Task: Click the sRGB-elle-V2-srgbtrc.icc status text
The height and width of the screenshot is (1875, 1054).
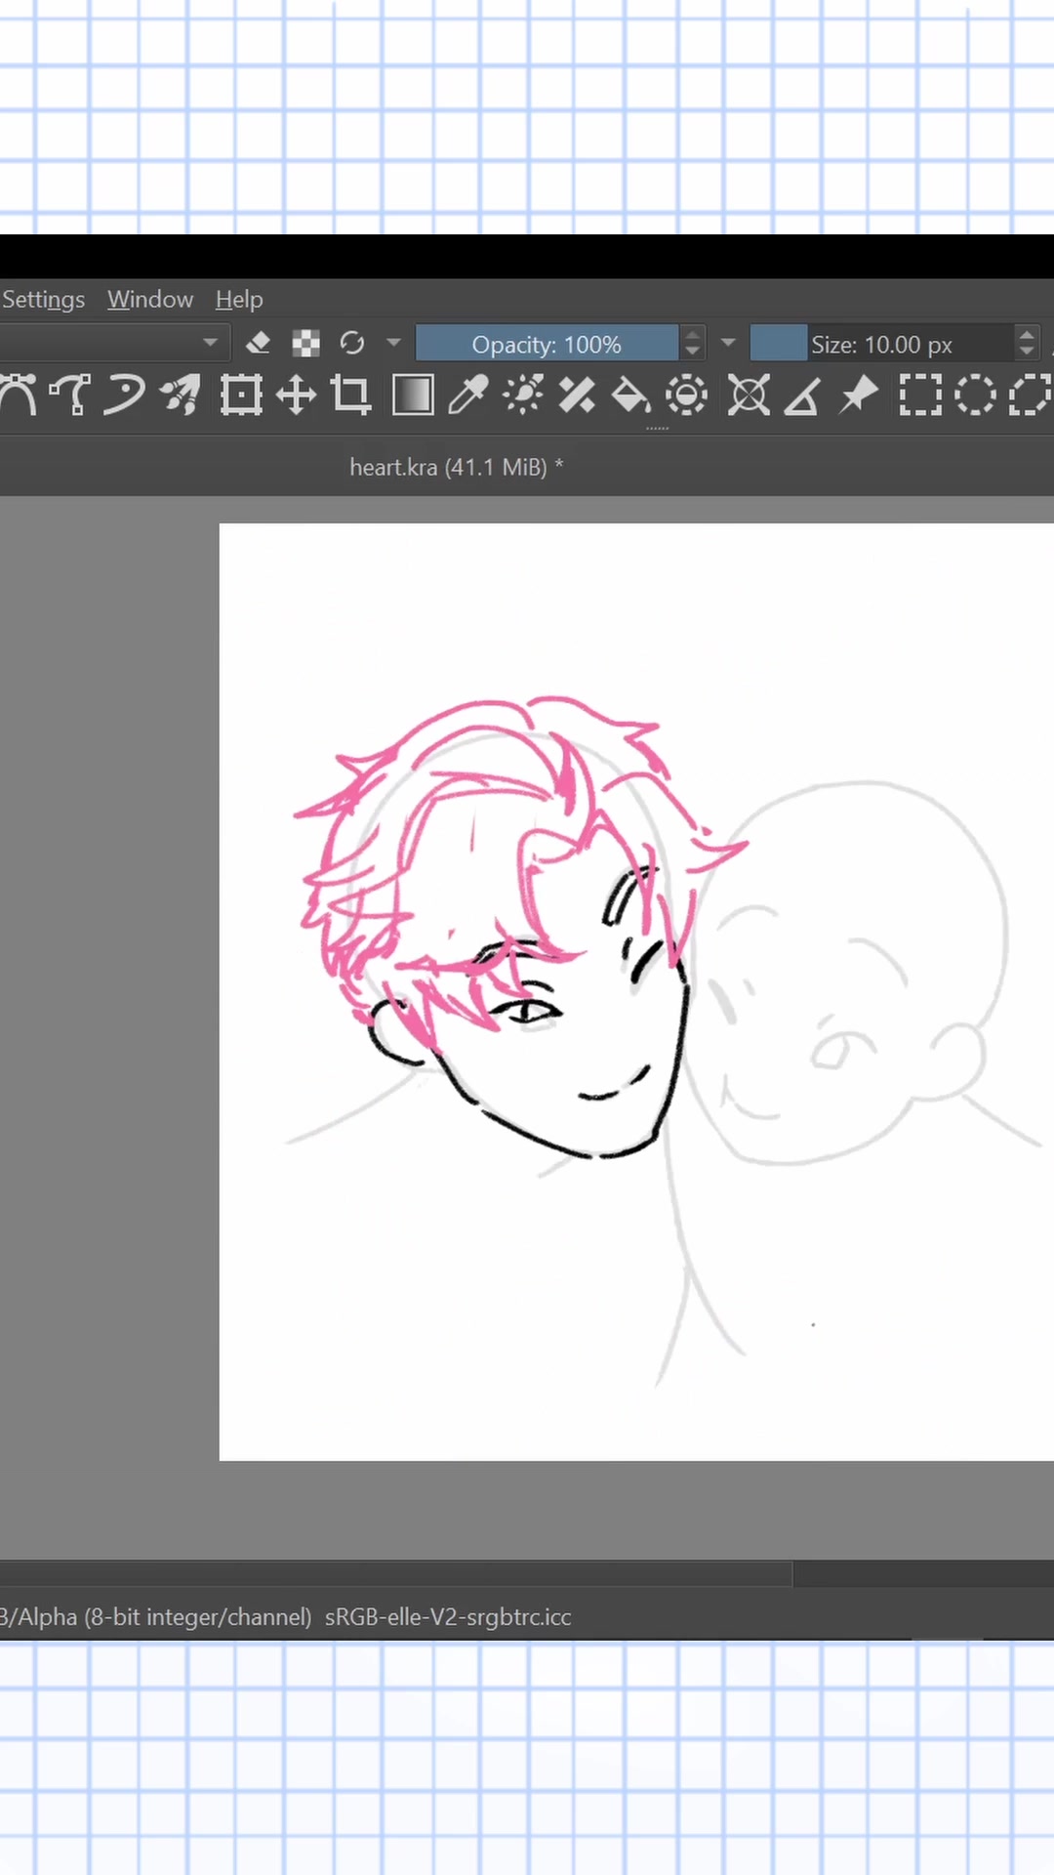Action: (448, 1617)
